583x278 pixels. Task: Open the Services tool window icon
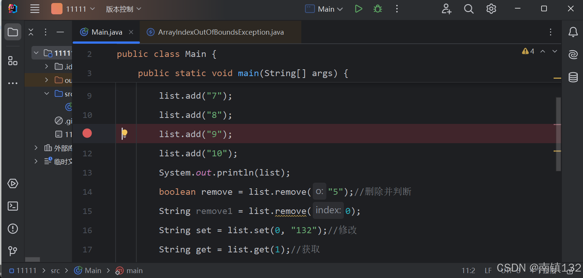click(12, 183)
